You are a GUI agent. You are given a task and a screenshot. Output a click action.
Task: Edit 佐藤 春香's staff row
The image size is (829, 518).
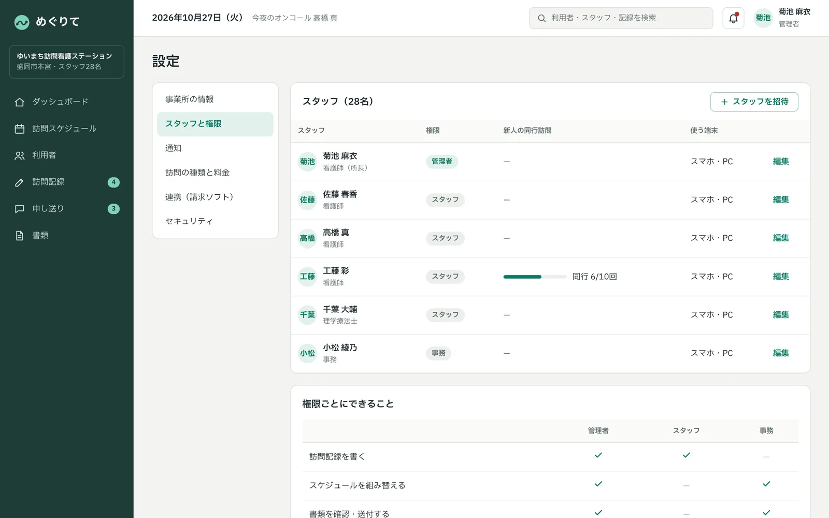(x=781, y=200)
